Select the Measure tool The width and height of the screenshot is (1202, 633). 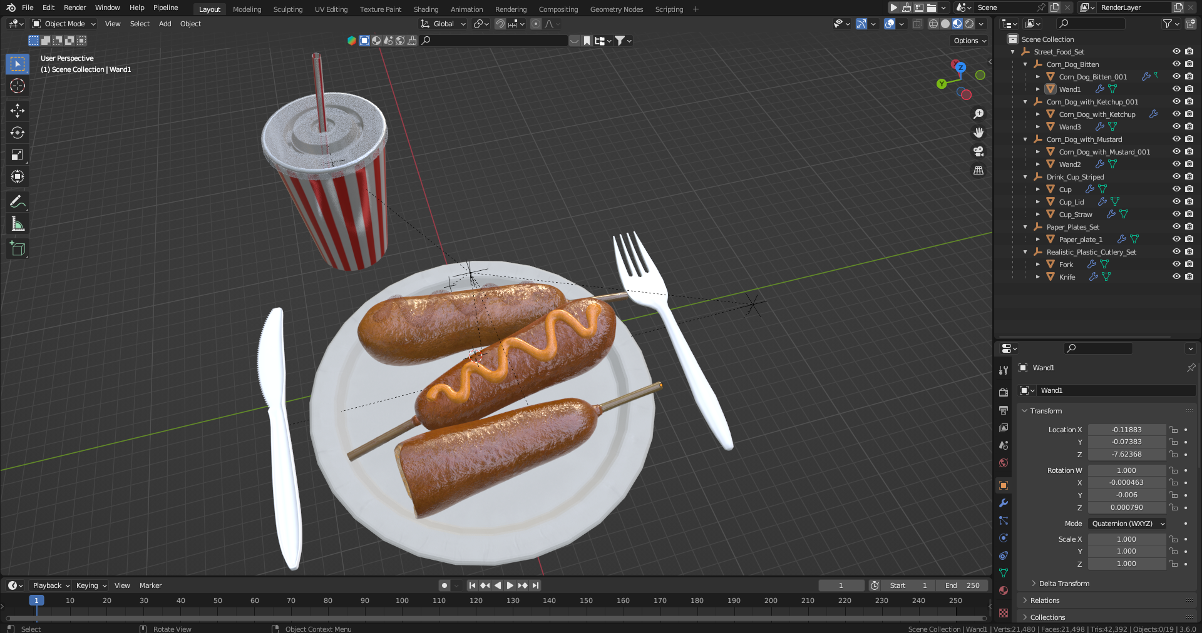[18, 224]
